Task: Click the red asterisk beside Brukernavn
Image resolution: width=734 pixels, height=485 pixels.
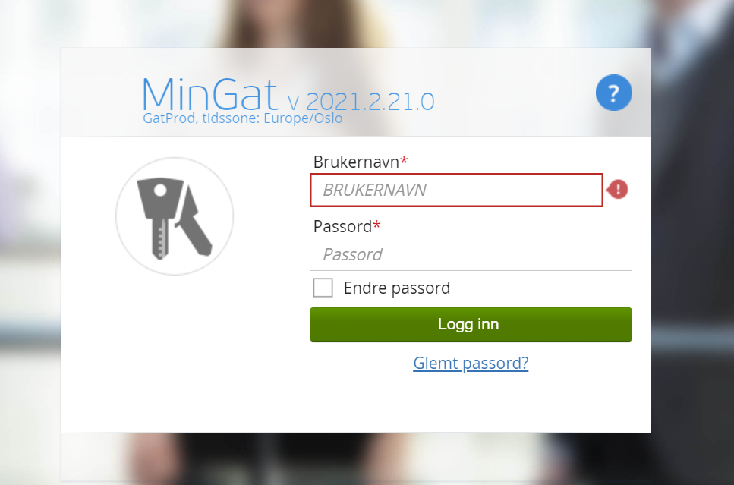Action: (404, 161)
